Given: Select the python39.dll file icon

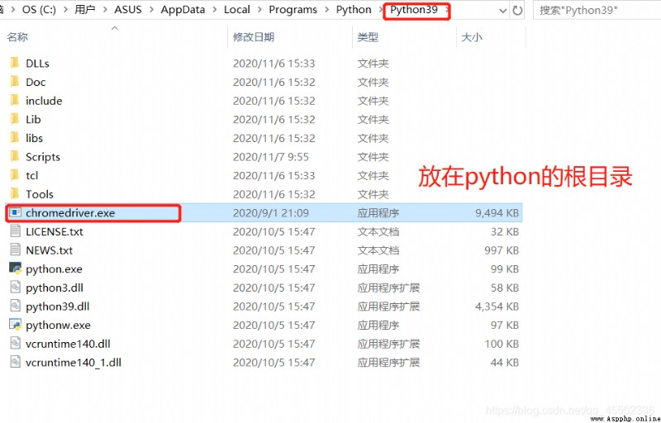Looking at the screenshot, I should click(x=15, y=306).
